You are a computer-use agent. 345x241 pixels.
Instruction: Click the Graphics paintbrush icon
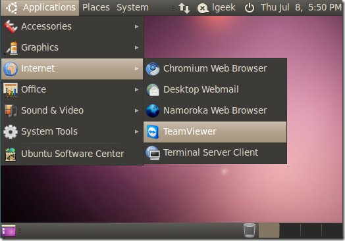pyautogui.click(x=11, y=48)
